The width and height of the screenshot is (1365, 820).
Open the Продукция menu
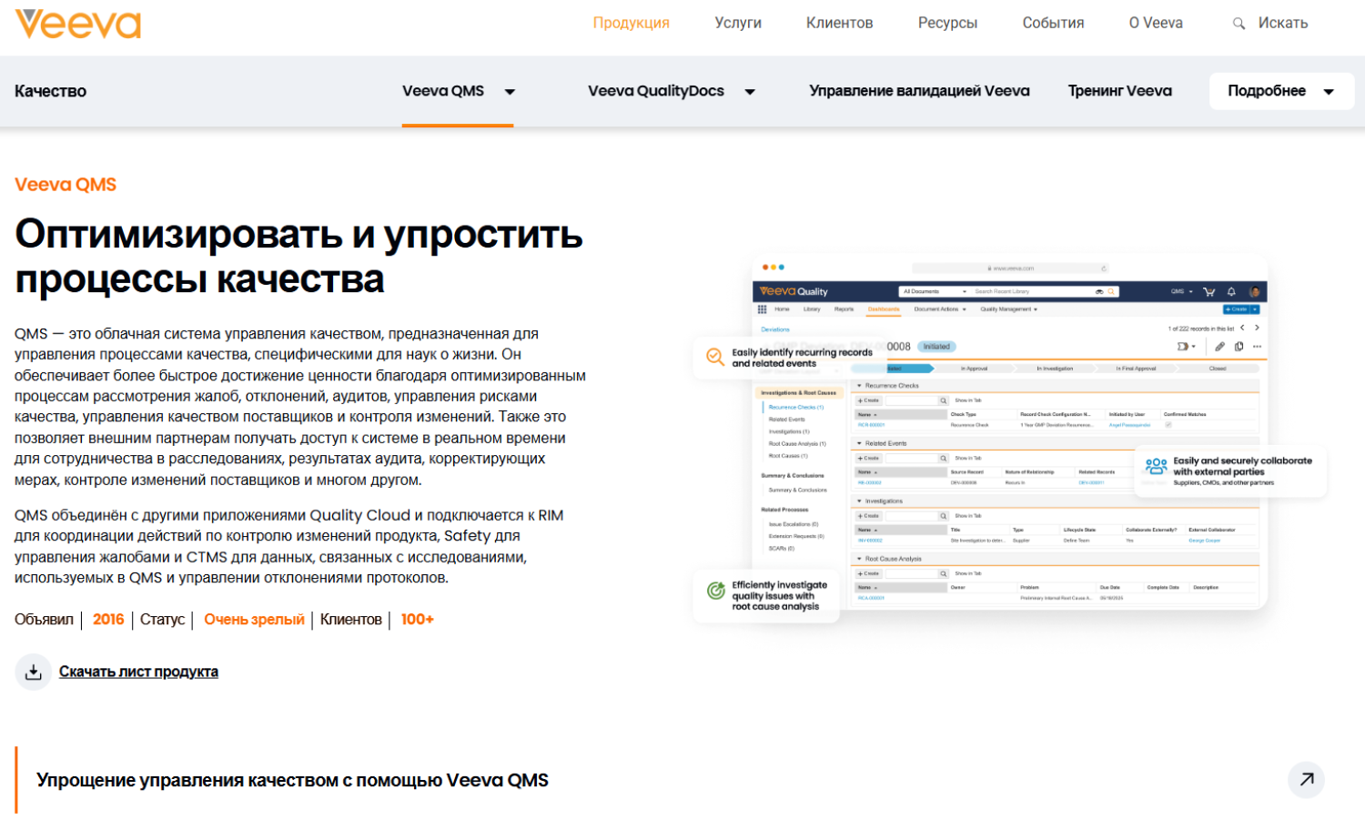[x=631, y=24]
